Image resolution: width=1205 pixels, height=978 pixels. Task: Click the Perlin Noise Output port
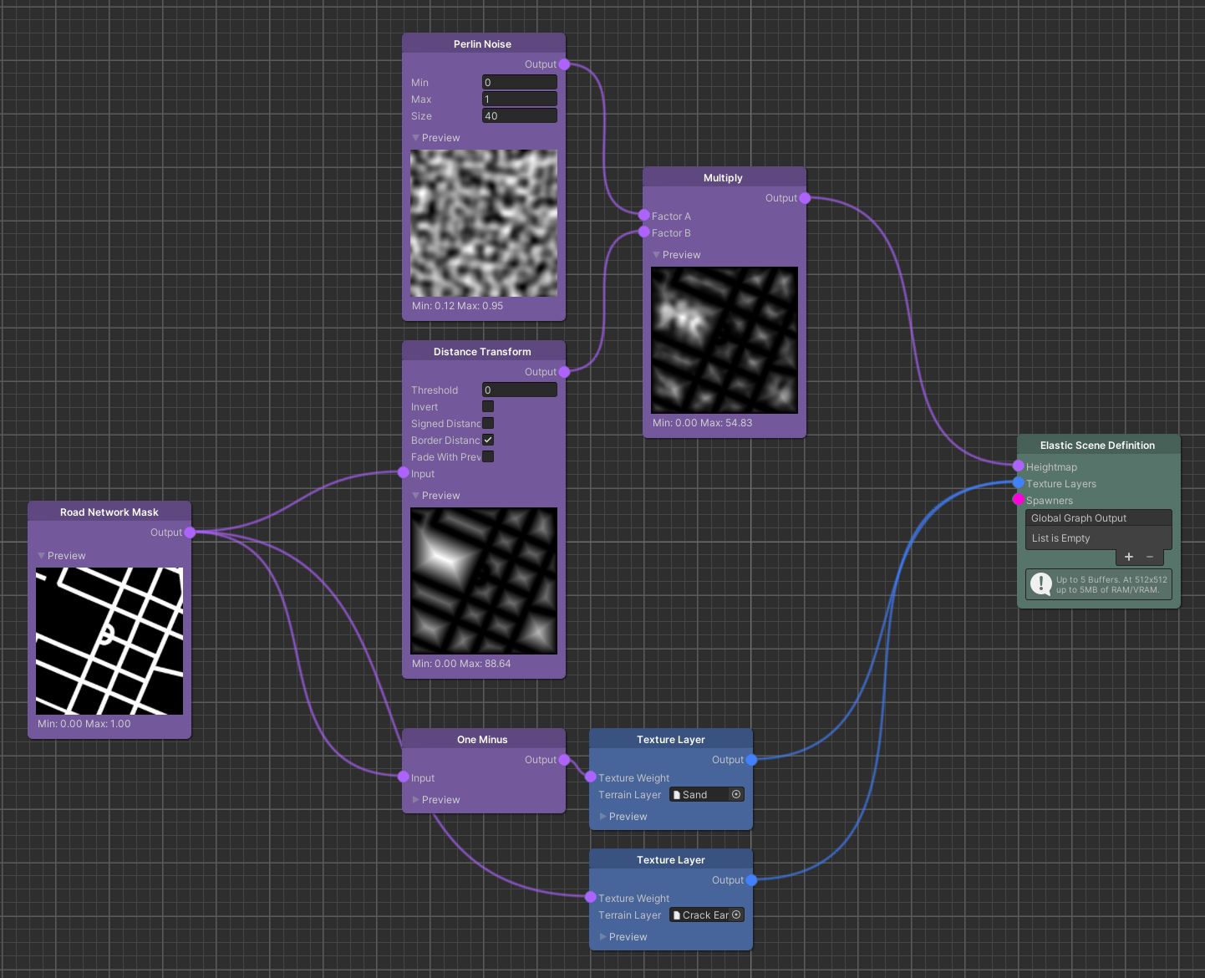(x=564, y=64)
